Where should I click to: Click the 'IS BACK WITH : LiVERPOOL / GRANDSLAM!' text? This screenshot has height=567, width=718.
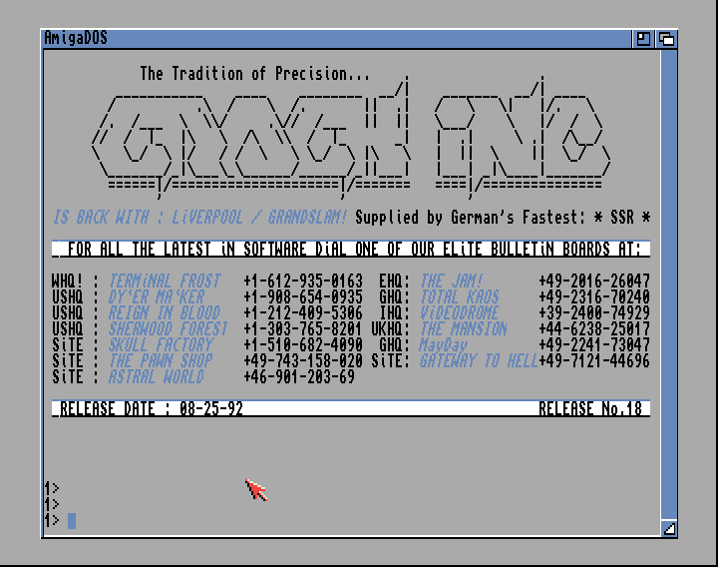(x=200, y=217)
